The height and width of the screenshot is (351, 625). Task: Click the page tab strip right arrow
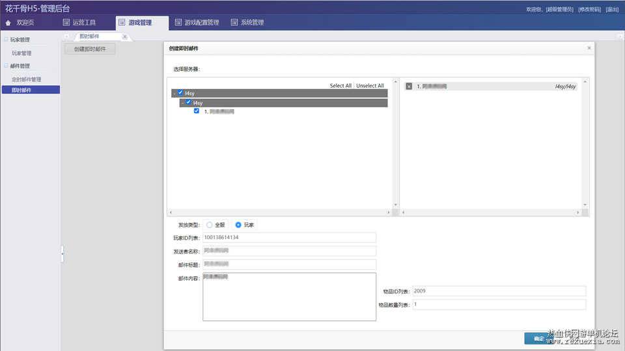pos(620,36)
